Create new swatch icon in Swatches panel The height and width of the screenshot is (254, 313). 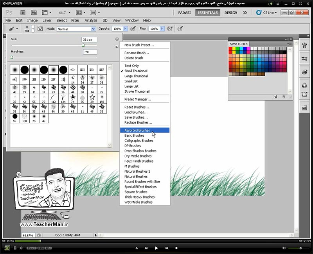point(275,97)
